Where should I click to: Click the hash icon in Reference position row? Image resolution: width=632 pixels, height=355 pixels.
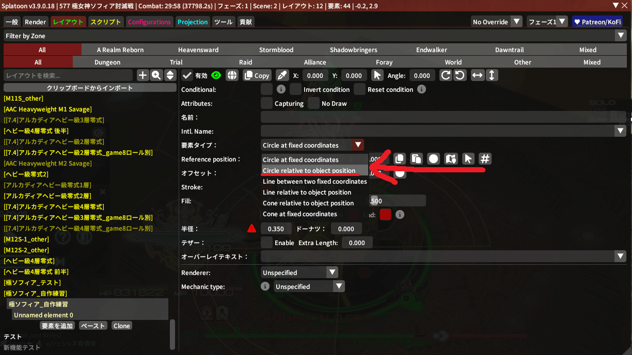tap(485, 159)
